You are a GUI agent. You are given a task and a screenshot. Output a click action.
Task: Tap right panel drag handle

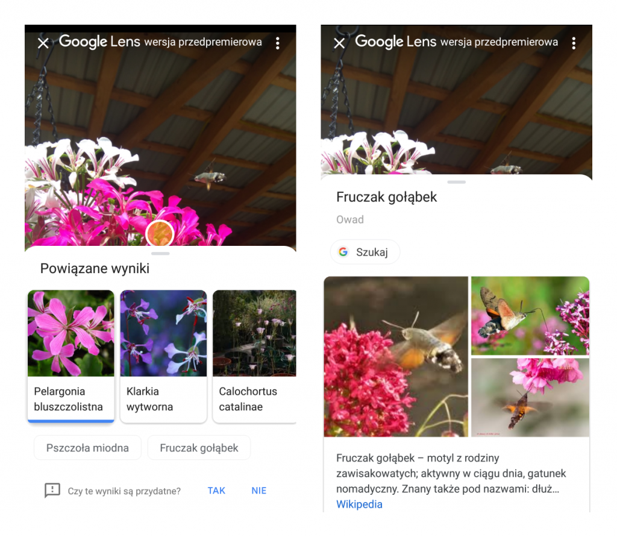(457, 182)
